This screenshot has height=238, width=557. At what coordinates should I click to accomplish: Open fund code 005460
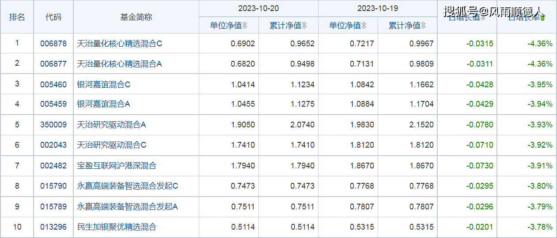[x=53, y=84]
